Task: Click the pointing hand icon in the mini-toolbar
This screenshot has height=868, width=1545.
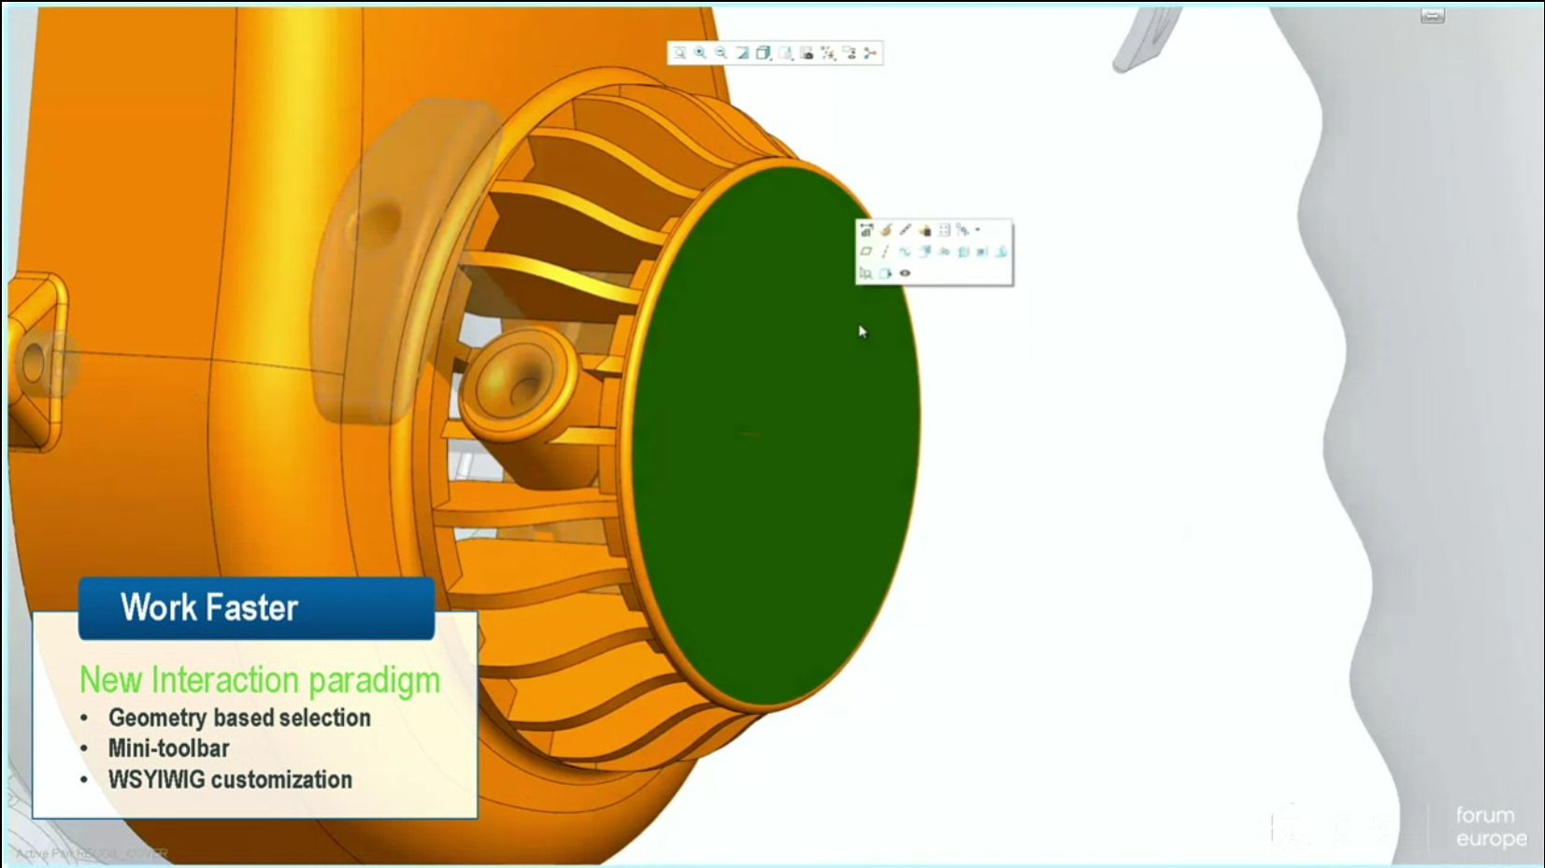Action: [925, 230]
